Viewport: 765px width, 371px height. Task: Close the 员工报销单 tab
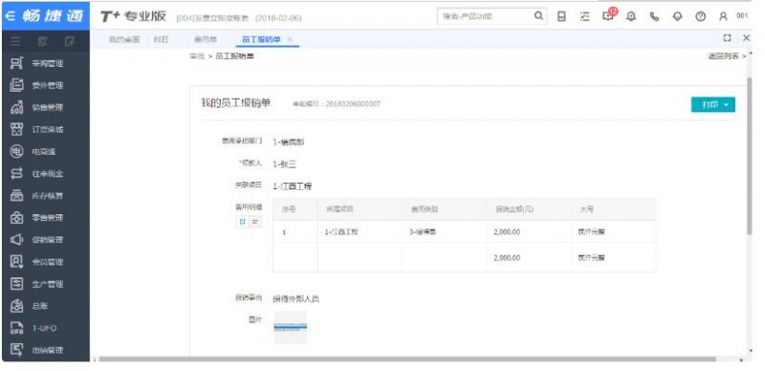[x=290, y=39]
